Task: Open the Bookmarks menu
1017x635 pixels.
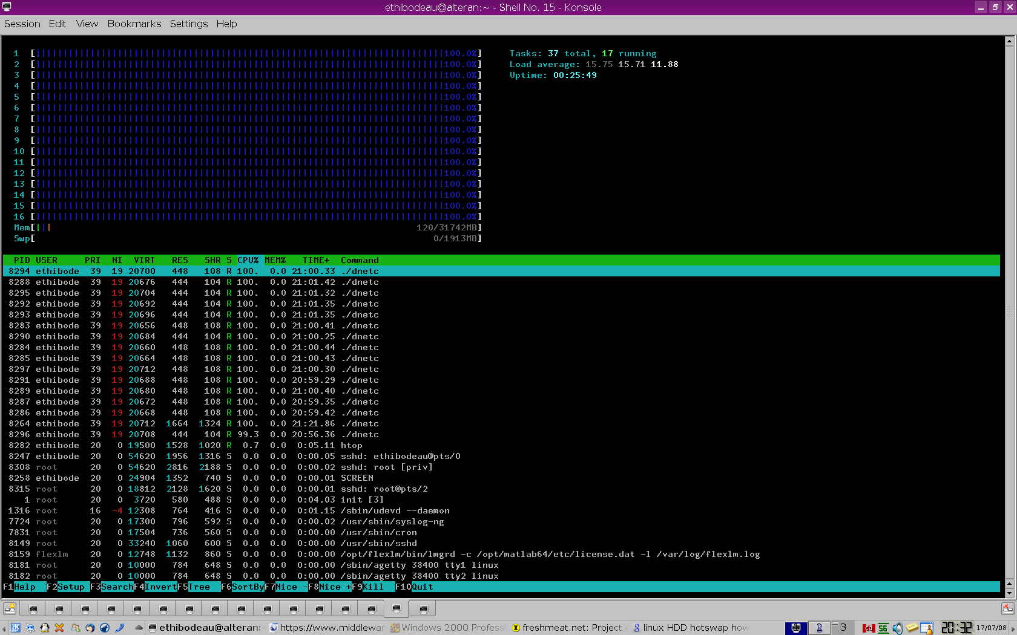Action: (x=134, y=24)
